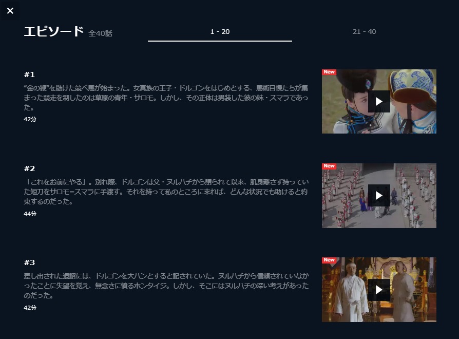Play episode #3 using its play icon
Screen dimensions: 459x339
point(379,290)
